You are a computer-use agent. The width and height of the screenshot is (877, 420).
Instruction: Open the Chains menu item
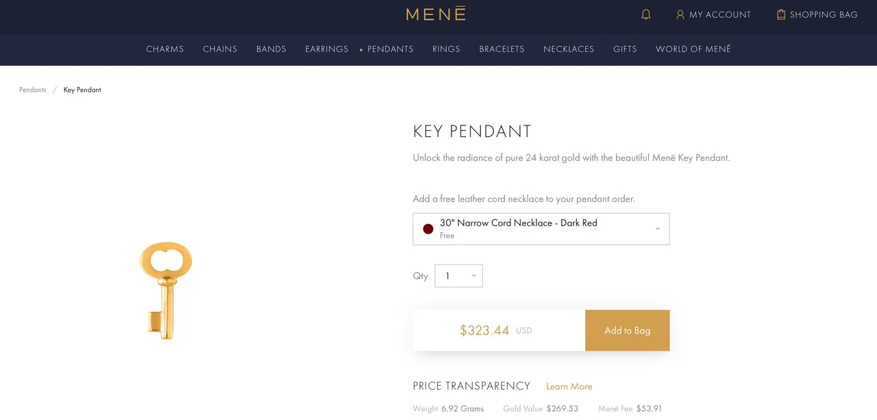coord(220,49)
